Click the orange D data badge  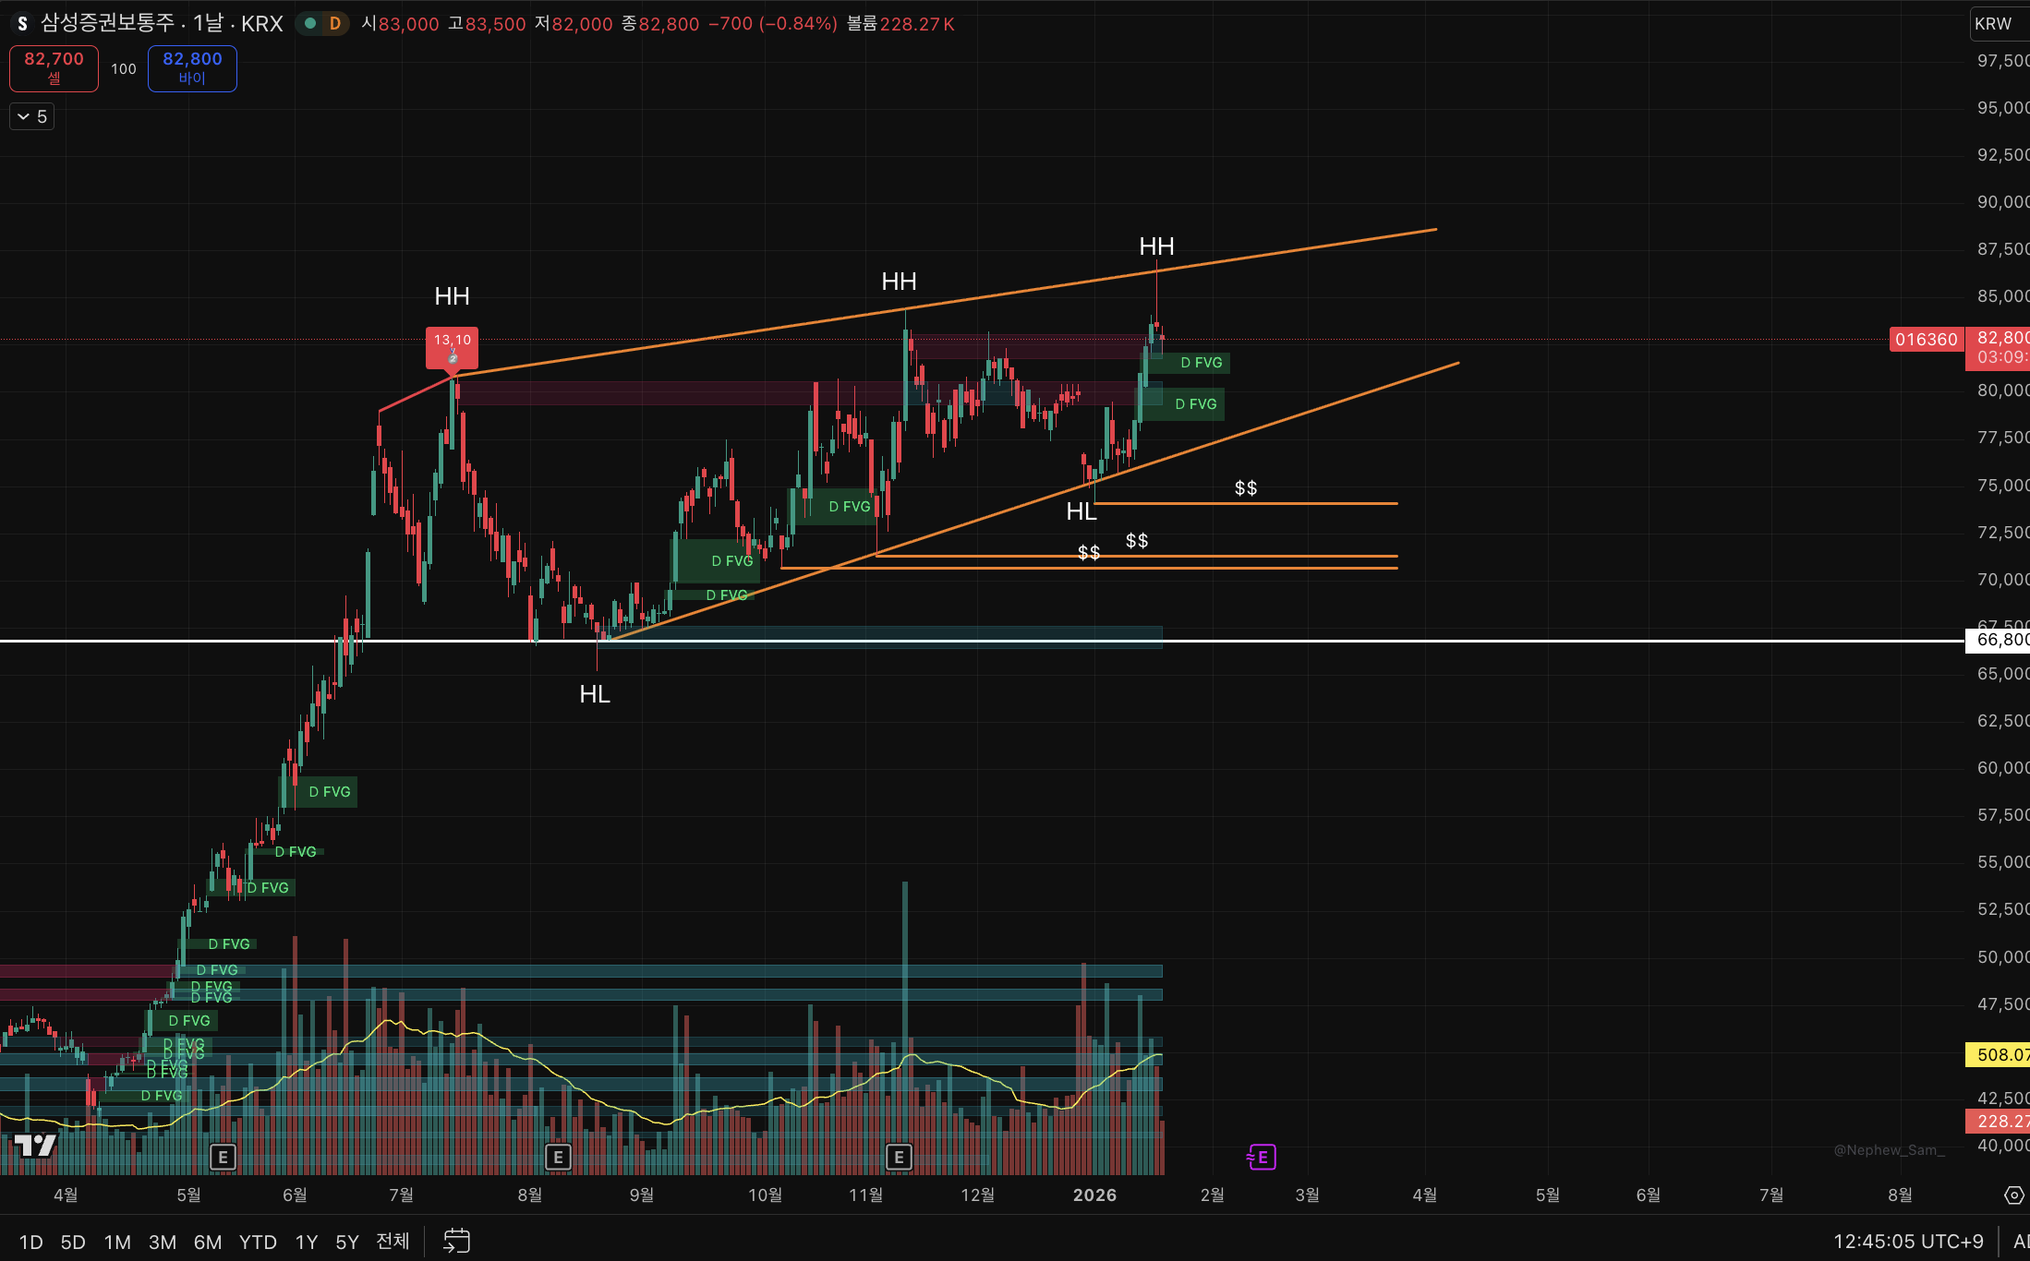tap(334, 24)
